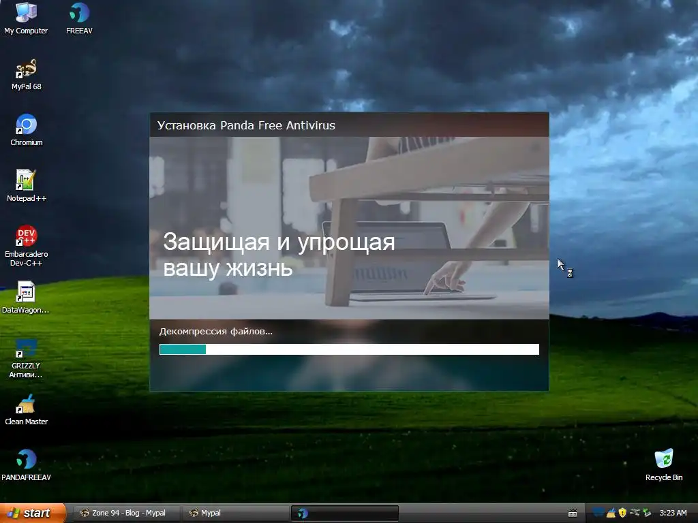Click the on-screen keyboard icon in taskbar
Screen dimensions: 698x523
pos(573,513)
